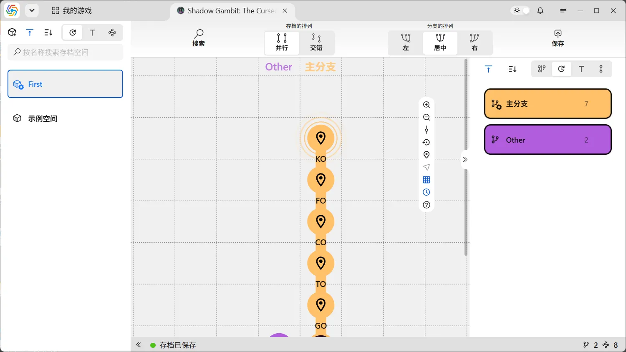This screenshot has width=626, height=352.
Task: Select staggered (交错) save arrangement
Action: 316,43
